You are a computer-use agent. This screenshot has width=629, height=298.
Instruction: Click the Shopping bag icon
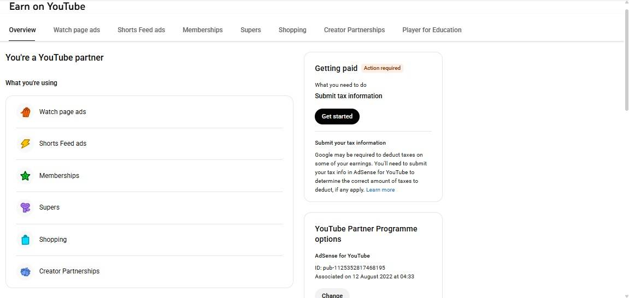(25, 240)
